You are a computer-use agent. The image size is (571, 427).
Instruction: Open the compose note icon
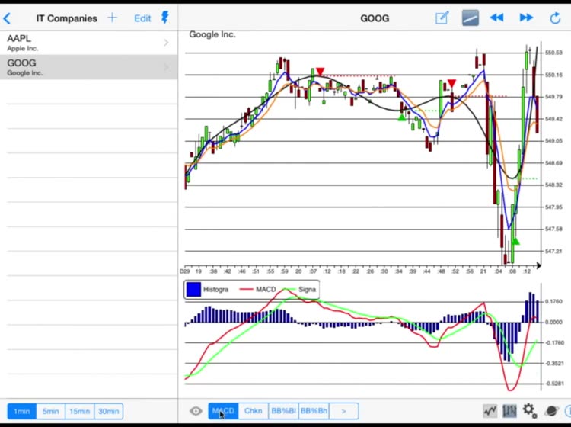(442, 18)
